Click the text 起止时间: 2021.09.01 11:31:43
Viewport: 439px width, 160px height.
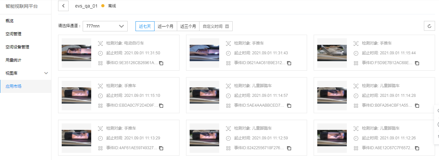261,53
